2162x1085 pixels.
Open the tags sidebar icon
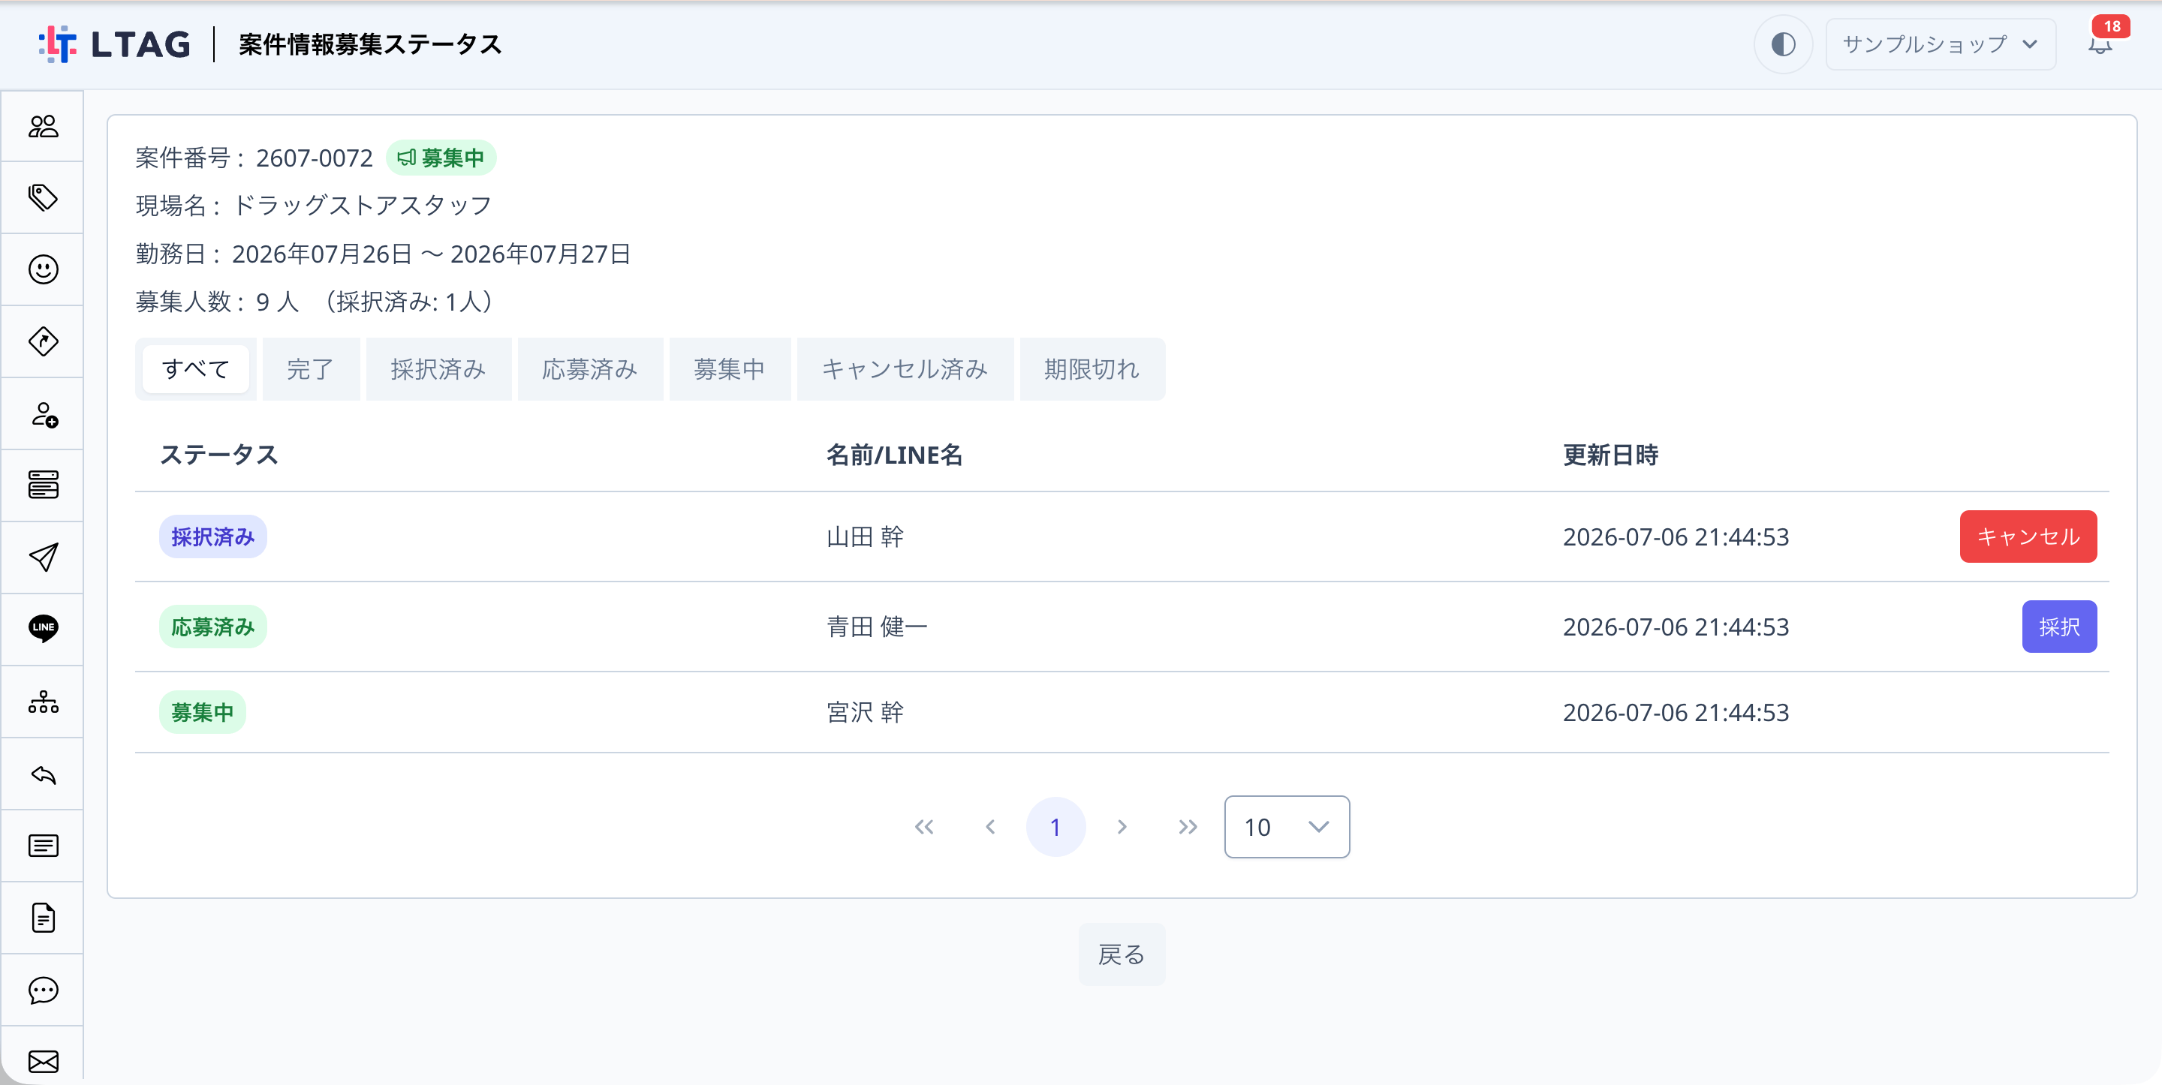pyautogui.click(x=43, y=198)
